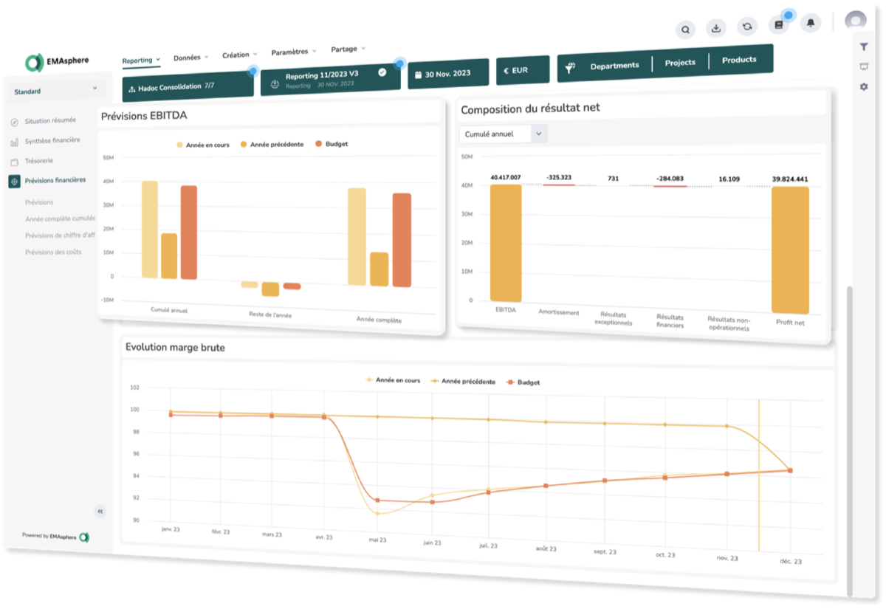
Task: Click the clock icon on Reporting version button
Action: pyautogui.click(x=275, y=85)
